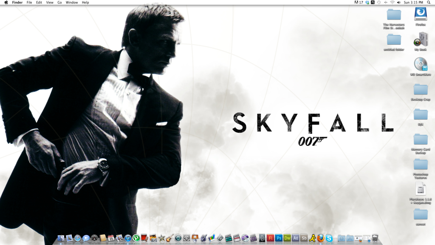Launch Mail from the dock
The image size is (435, 245).
69,238
